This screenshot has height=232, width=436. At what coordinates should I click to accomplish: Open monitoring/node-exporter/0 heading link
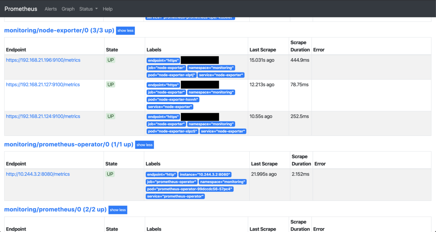(59, 30)
